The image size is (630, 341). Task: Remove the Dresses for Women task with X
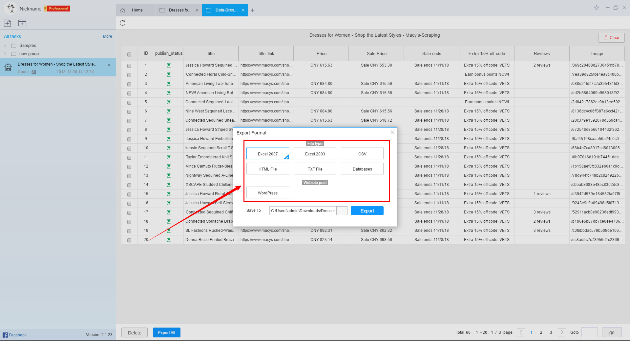click(109, 65)
